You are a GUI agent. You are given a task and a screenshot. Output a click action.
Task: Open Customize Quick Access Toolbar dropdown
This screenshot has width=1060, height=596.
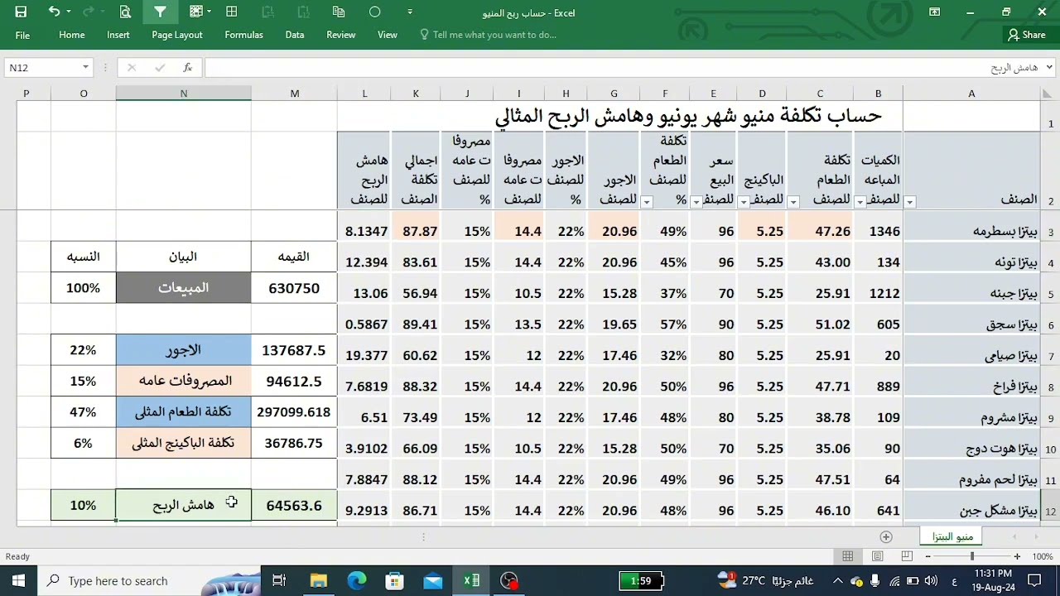(410, 12)
